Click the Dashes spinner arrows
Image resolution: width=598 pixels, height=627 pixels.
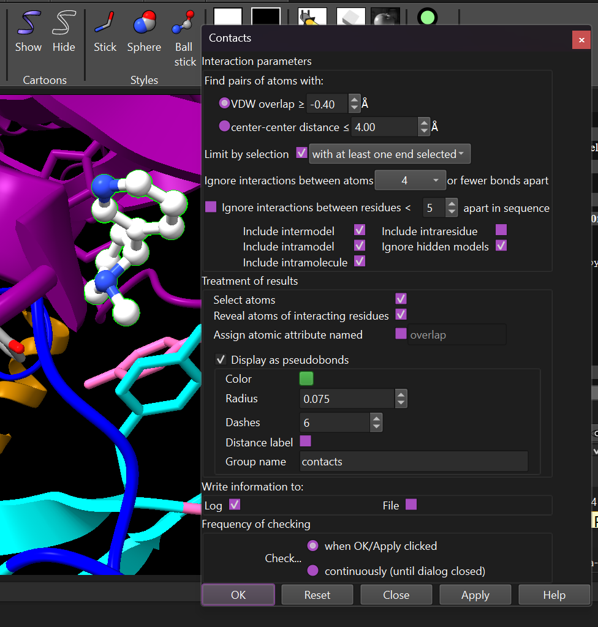(x=376, y=422)
